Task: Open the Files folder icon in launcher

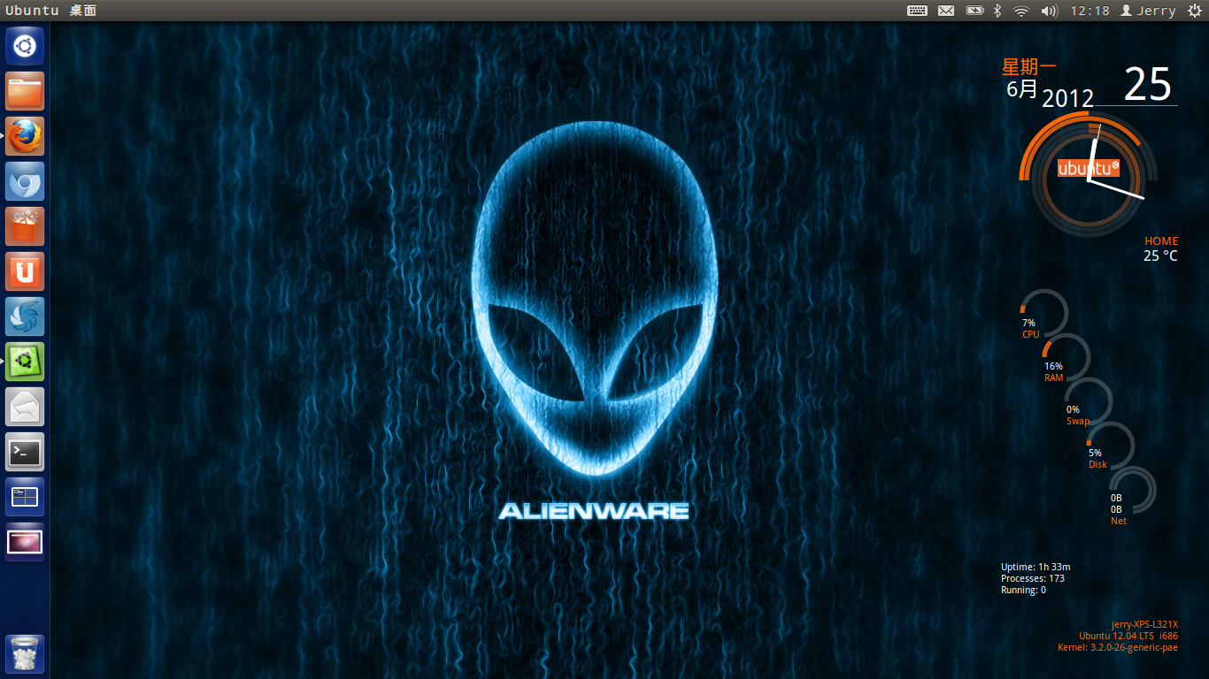Action: [x=25, y=91]
